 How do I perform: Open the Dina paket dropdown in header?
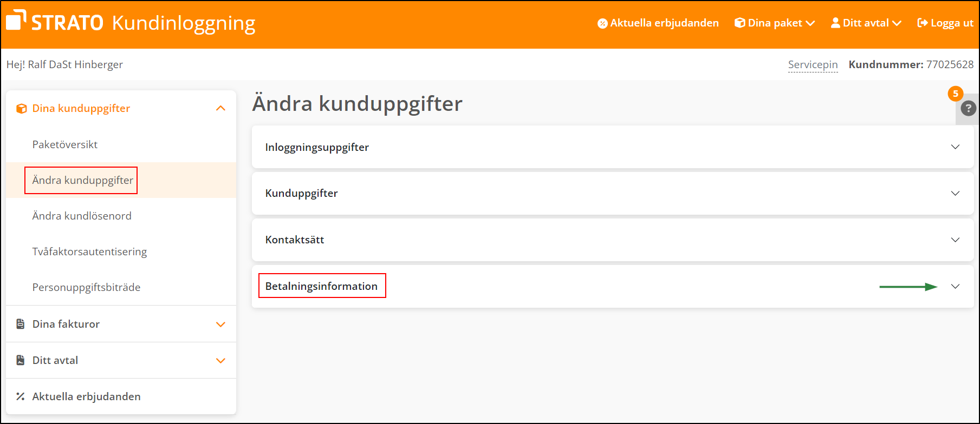(775, 23)
